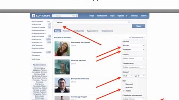Click the ВКонтакте logo in header
Viewport: 179px width, 100px height.
[41, 16]
